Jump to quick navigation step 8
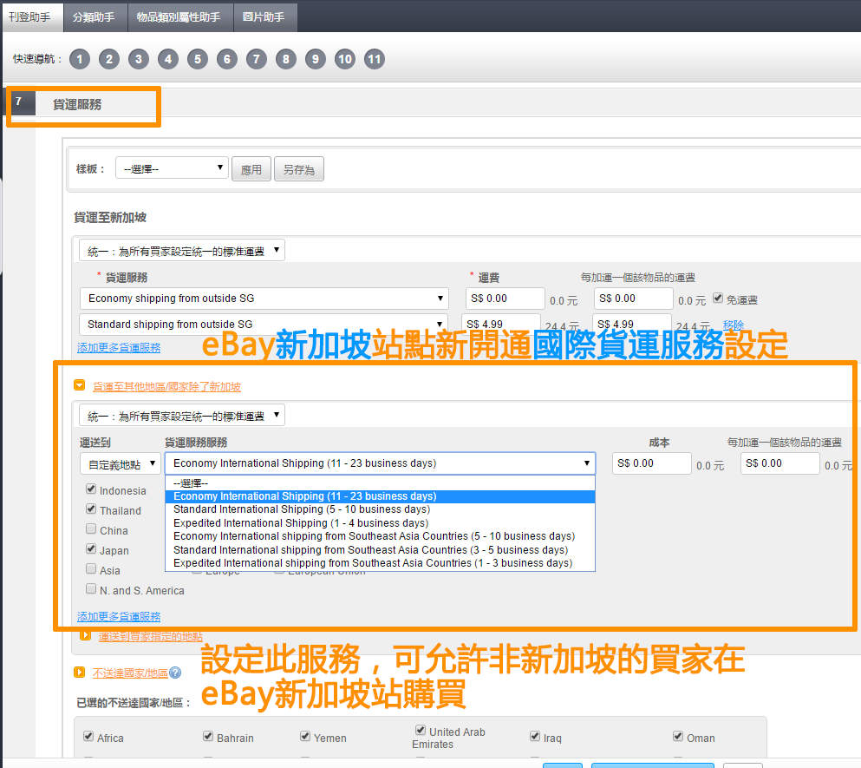Viewport: 861px width, 768px height. (x=286, y=59)
